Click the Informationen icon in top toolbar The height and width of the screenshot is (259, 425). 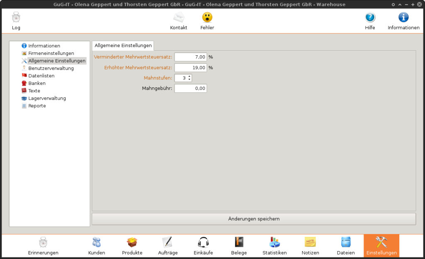click(x=403, y=17)
